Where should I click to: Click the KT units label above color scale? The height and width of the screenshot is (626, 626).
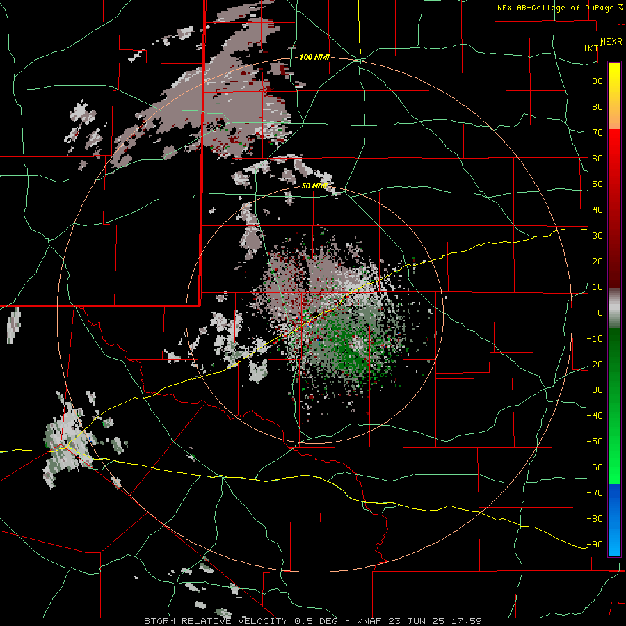coord(594,48)
